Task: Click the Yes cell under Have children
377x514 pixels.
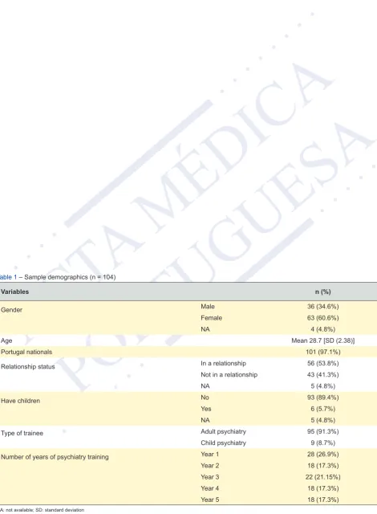Action: pos(206,409)
